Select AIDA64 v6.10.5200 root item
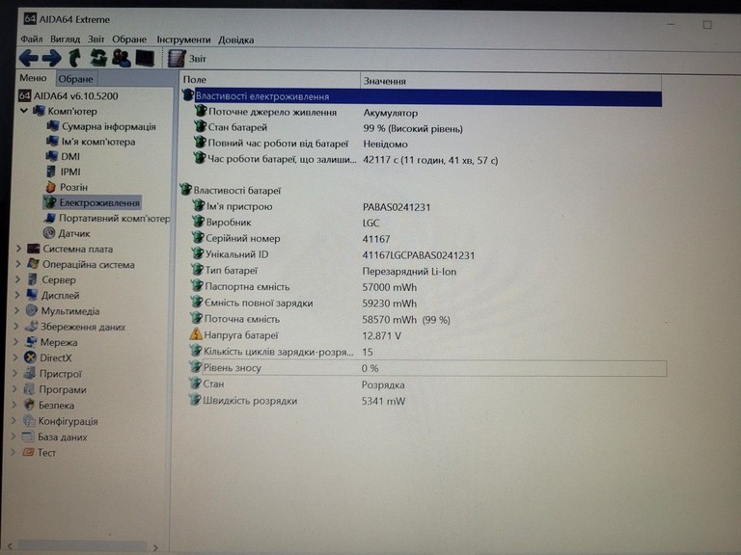The image size is (741, 555). [69, 95]
